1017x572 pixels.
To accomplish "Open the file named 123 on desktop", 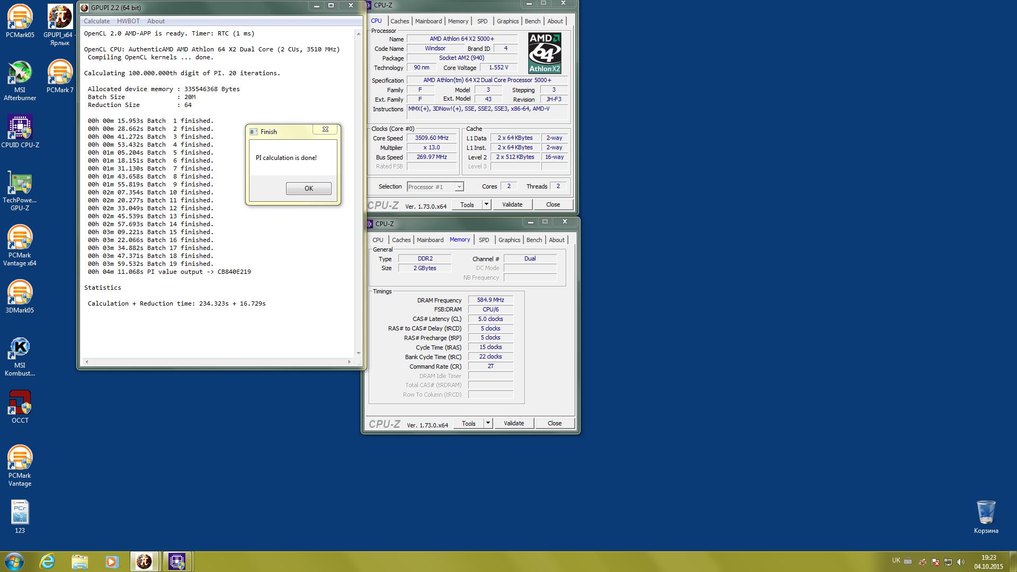I will pyautogui.click(x=20, y=517).
